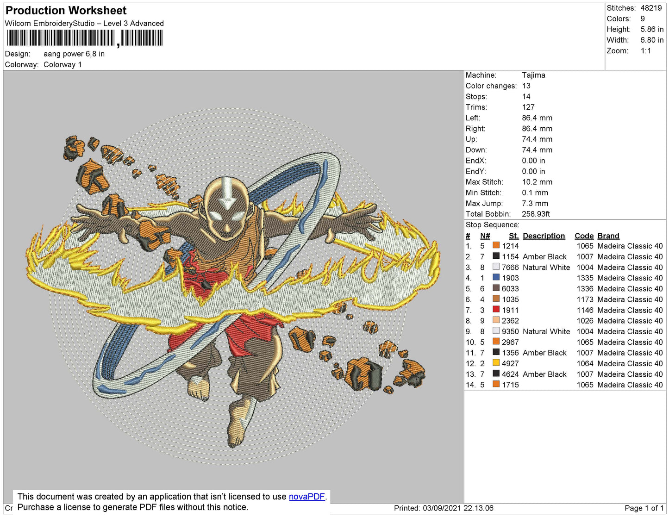
Task: Click the orange swatch for stop 14 (1715)
Action: pos(496,384)
